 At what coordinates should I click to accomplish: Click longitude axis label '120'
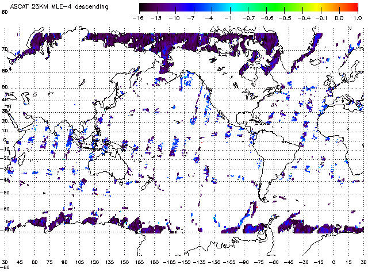[x=94, y=262]
